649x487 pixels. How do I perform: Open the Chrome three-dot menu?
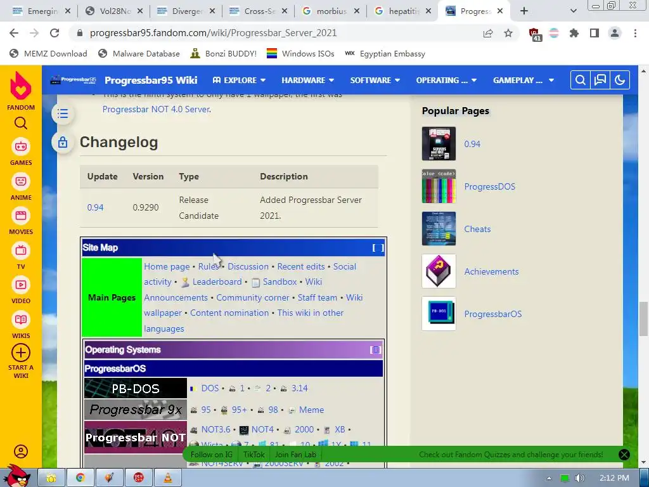tap(635, 33)
